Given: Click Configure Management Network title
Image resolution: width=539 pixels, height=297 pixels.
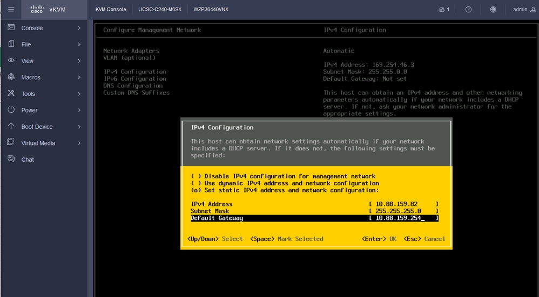Looking at the screenshot, I should click(x=152, y=30).
